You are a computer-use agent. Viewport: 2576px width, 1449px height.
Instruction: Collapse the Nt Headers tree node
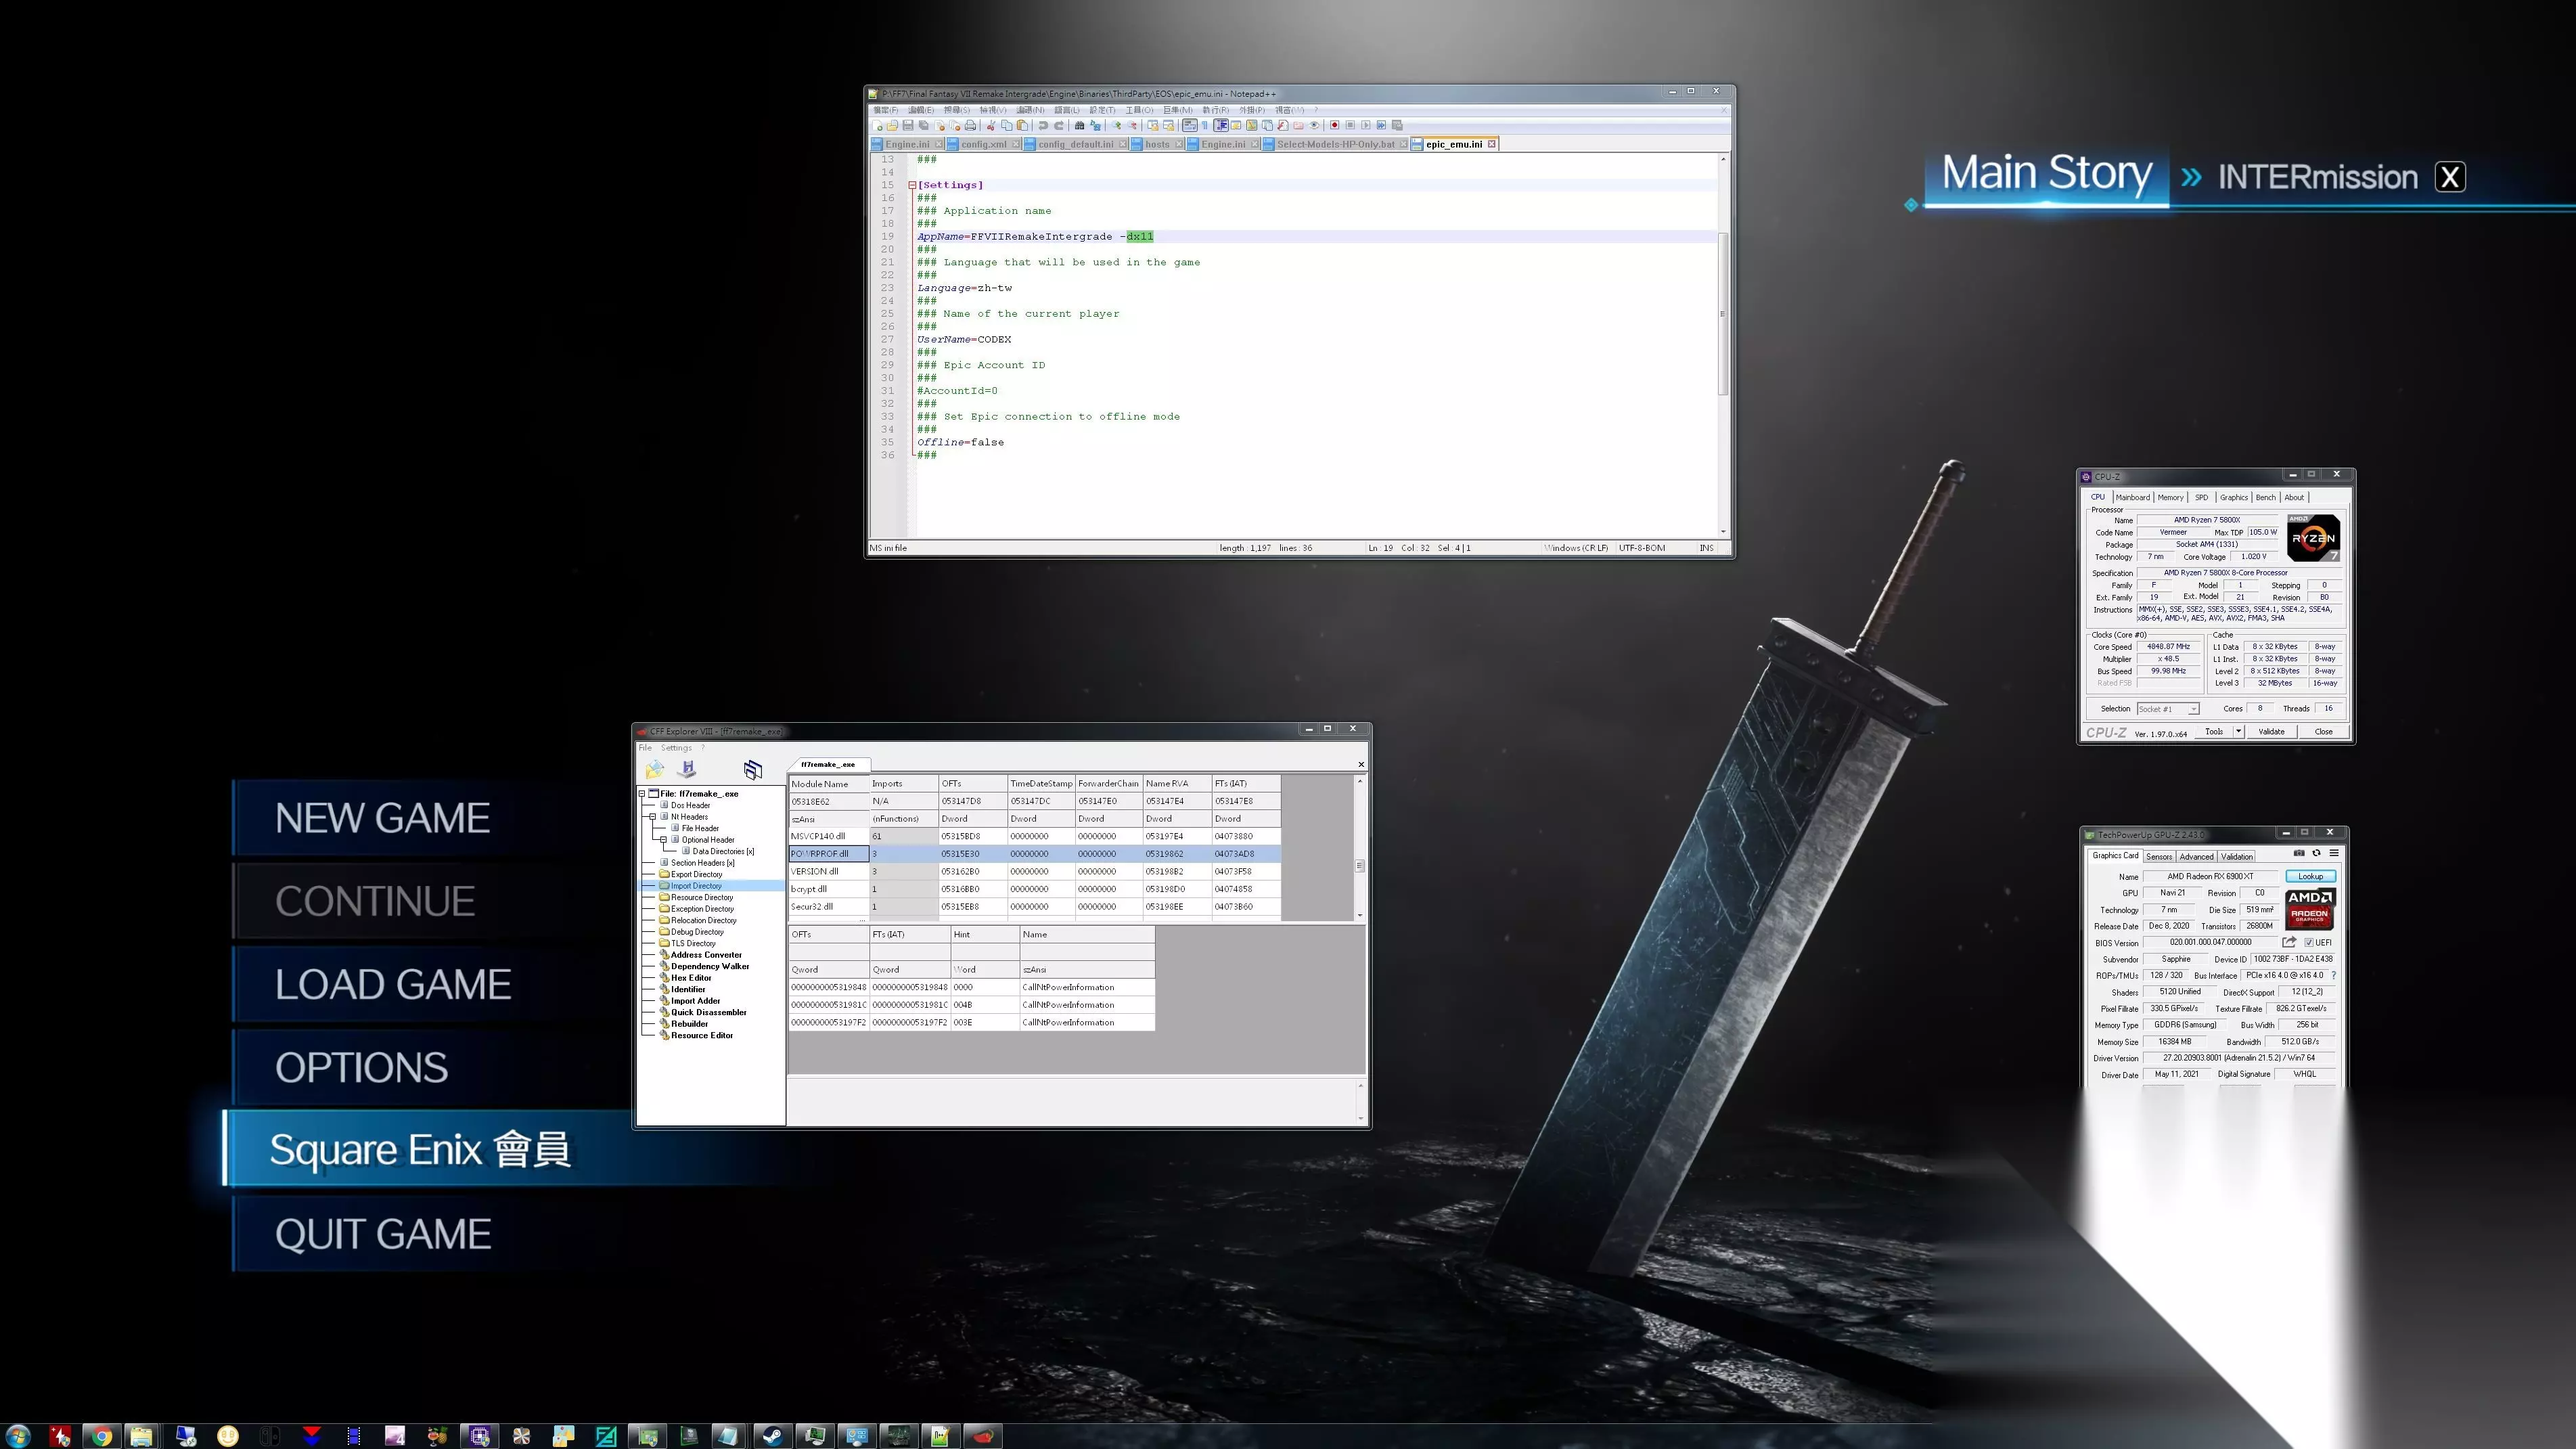tap(653, 817)
